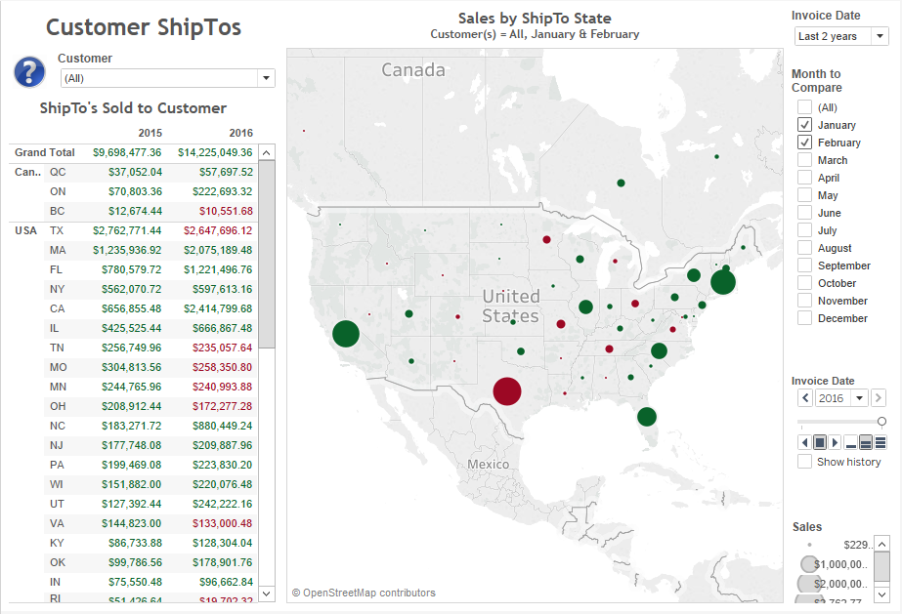
Task: Click the $14,225,049.36 grand total value
Action: click(x=215, y=152)
